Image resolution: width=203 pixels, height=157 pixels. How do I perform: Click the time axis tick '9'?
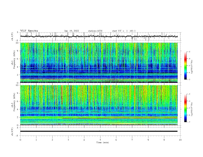(x=164, y=140)
